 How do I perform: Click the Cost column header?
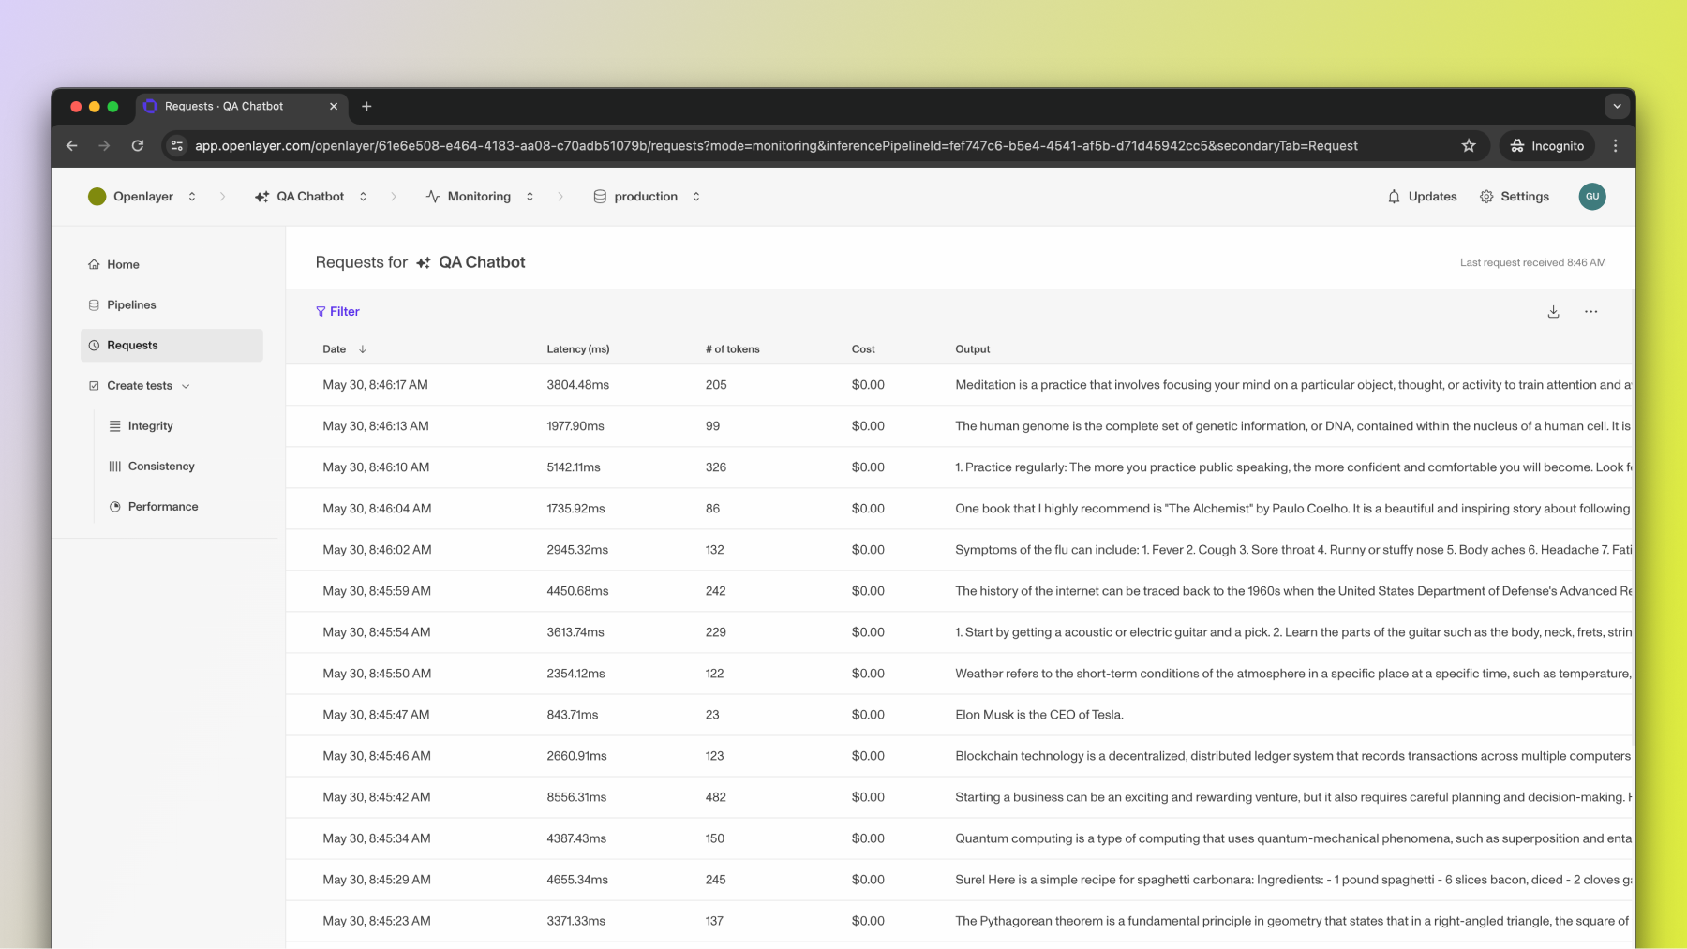(x=863, y=349)
